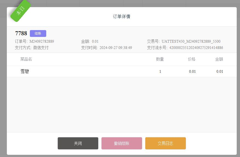Select the 交易号 UATTEST450 transaction value
240x157 pixels.
pyautogui.click(x=191, y=42)
